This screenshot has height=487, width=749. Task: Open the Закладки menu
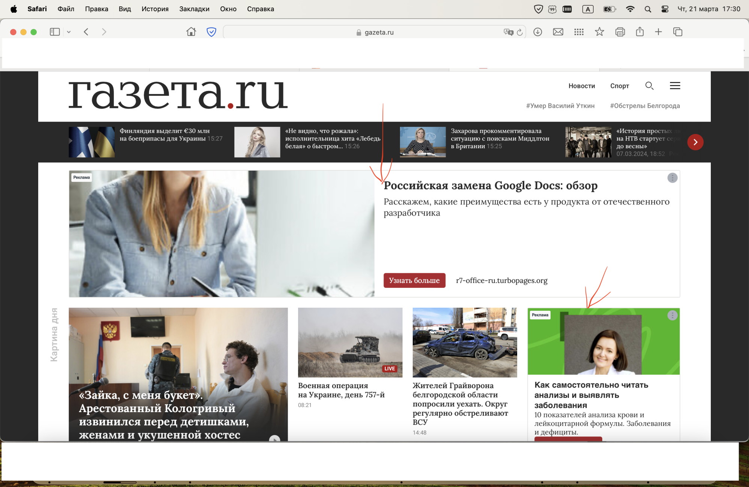coord(194,9)
